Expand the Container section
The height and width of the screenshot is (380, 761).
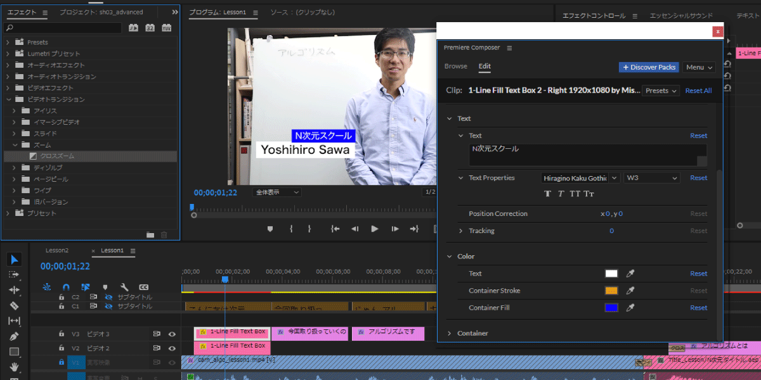click(x=450, y=333)
